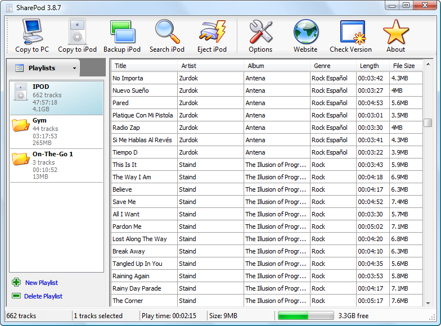The width and height of the screenshot is (441, 326).
Task: Click the '662 tracks' status bar text
Action: [x=21, y=316]
